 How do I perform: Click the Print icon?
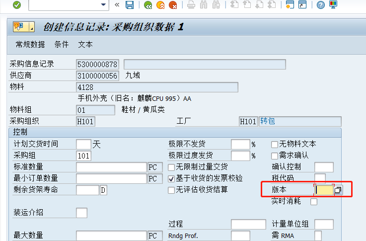(191, 5)
